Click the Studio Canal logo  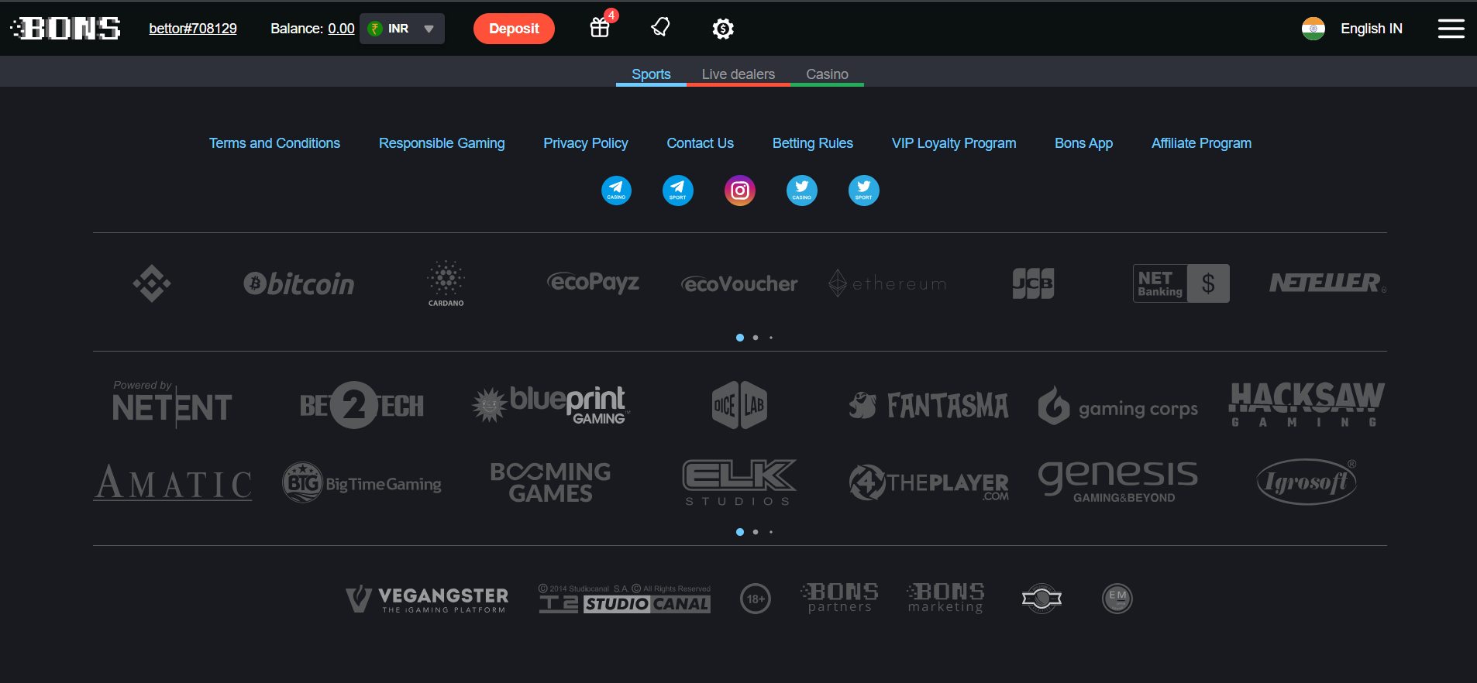tap(625, 599)
